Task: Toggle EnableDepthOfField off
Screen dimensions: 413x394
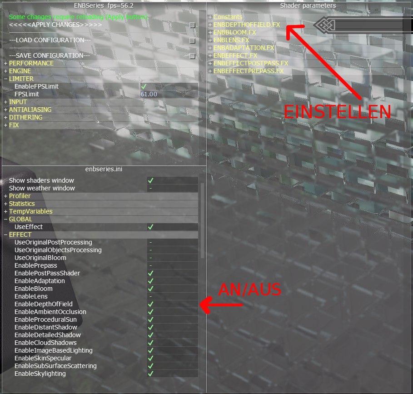Action: pos(151,304)
